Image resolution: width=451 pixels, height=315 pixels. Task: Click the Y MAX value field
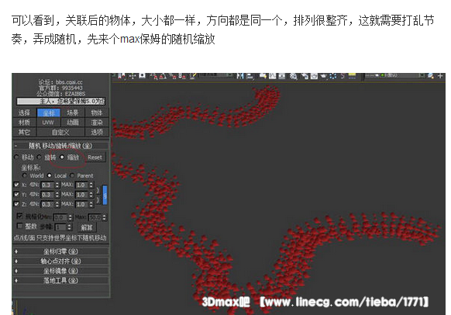coord(81,195)
